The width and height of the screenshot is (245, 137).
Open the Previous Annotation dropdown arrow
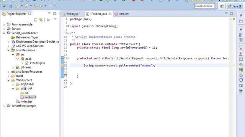[31, 6]
